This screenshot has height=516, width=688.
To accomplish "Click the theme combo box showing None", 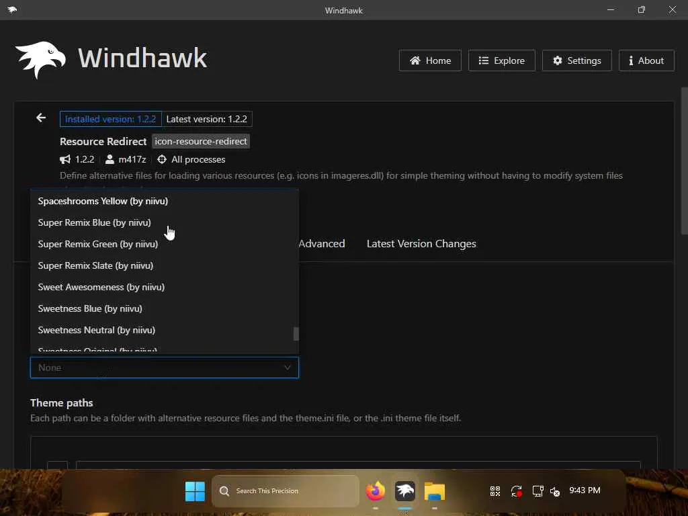I will click(x=165, y=368).
